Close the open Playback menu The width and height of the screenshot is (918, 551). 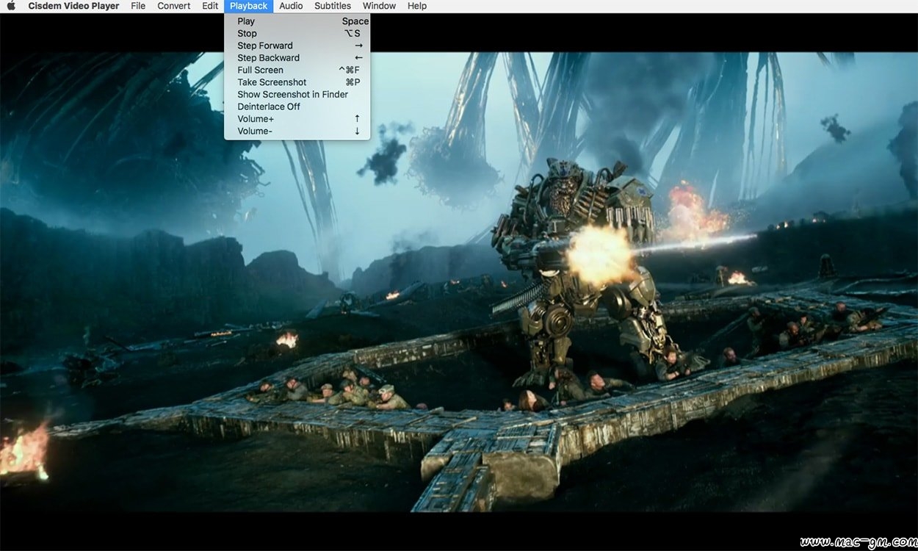248,6
